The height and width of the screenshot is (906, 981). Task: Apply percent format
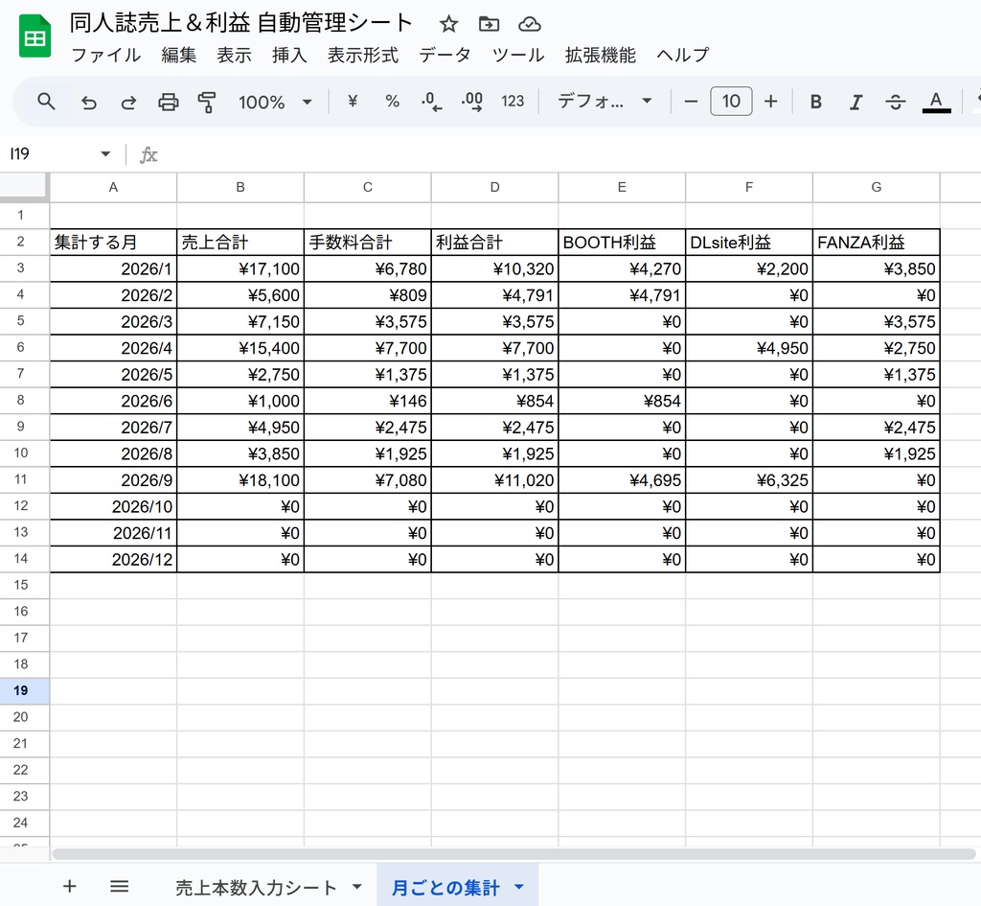click(392, 101)
